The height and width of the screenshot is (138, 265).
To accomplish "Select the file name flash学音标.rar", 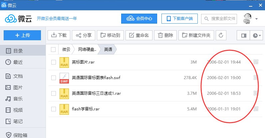I will (x=86, y=109).
